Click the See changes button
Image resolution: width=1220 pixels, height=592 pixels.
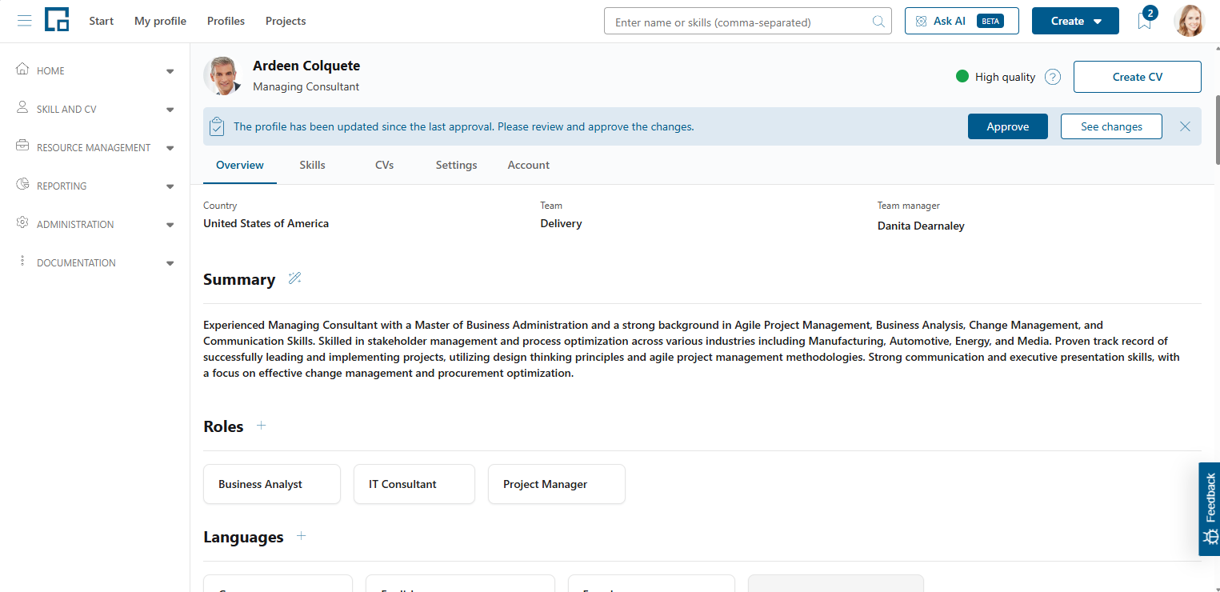point(1111,126)
